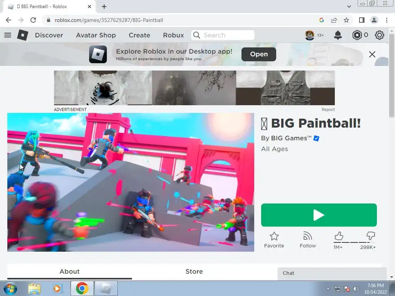Show hidden system tray icons

coord(328,289)
